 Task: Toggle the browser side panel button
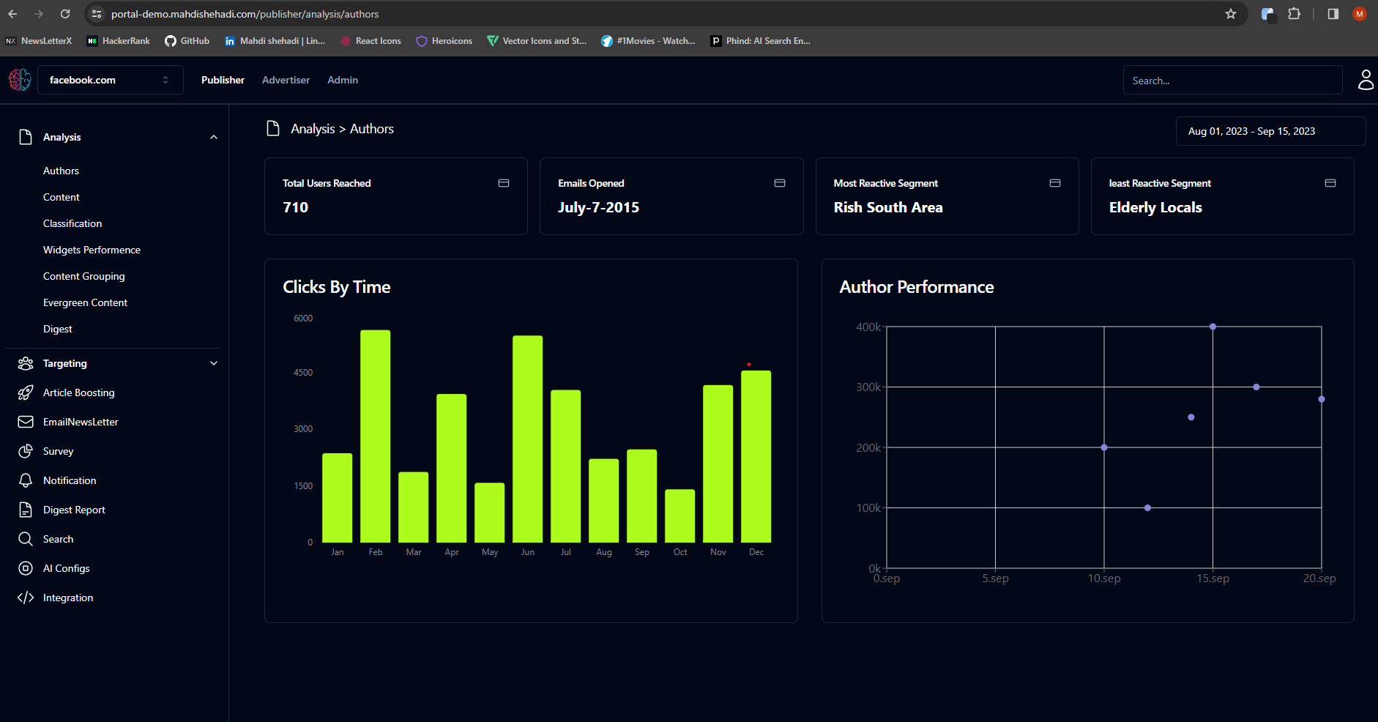tap(1333, 14)
